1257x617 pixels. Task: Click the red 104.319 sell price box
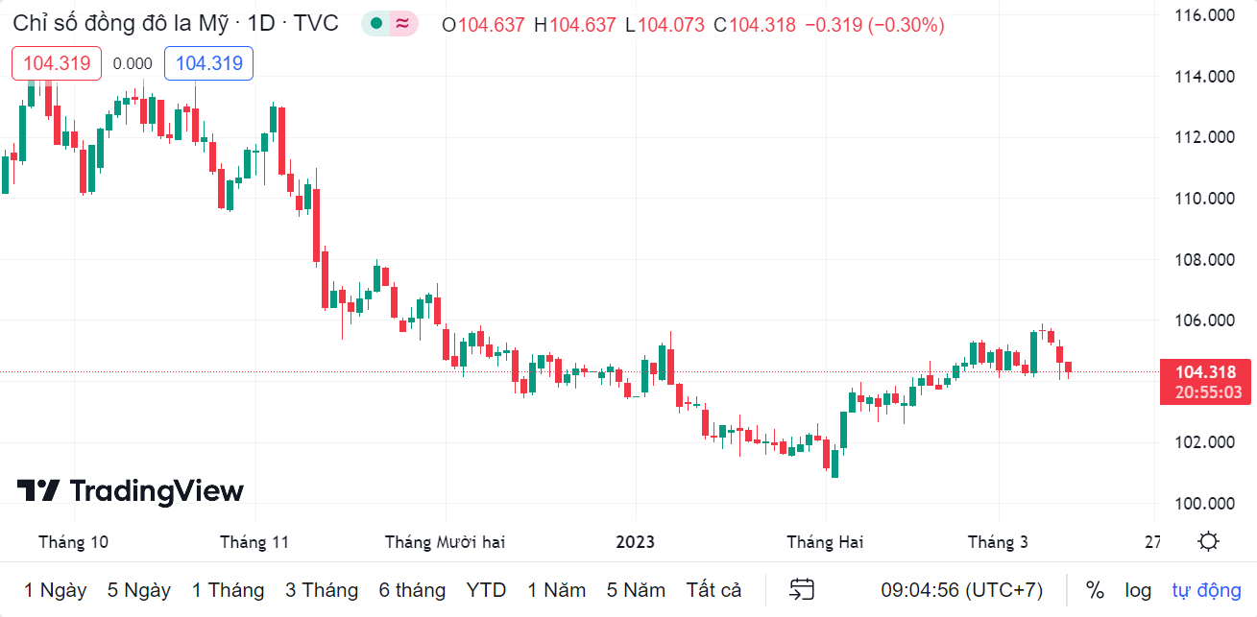(57, 63)
